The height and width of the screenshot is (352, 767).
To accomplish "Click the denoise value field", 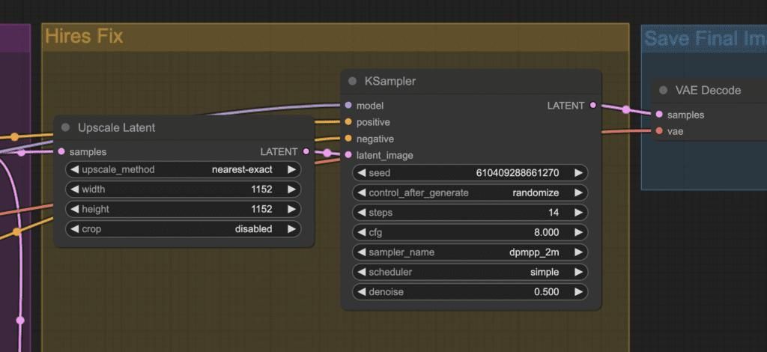I will [470, 292].
